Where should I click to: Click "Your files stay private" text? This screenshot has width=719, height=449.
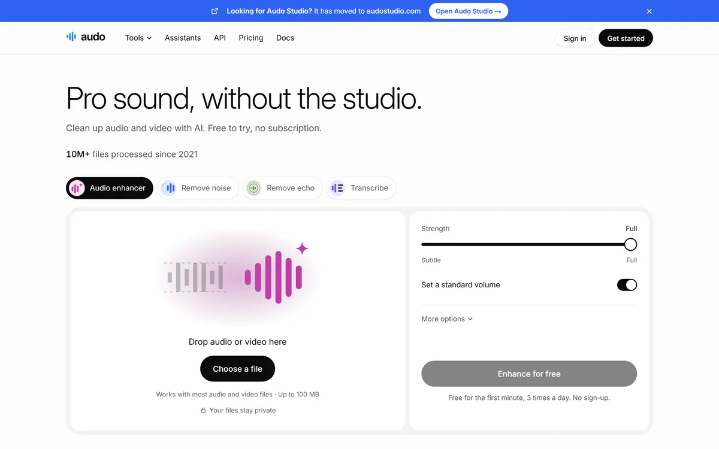point(243,411)
